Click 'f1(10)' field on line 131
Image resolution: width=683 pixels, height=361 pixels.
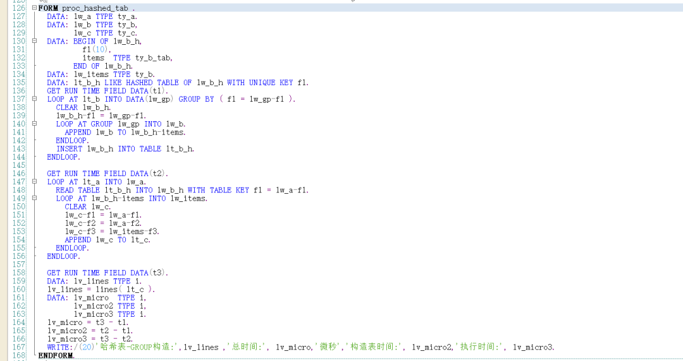[96, 49]
